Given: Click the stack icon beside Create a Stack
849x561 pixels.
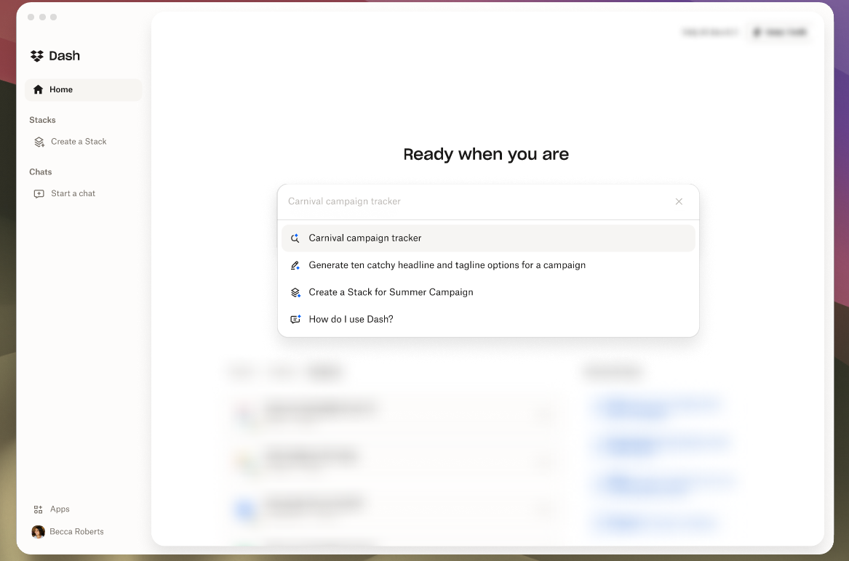Looking at the screenshot, I should pyautogui.click(x=39, y=142).
